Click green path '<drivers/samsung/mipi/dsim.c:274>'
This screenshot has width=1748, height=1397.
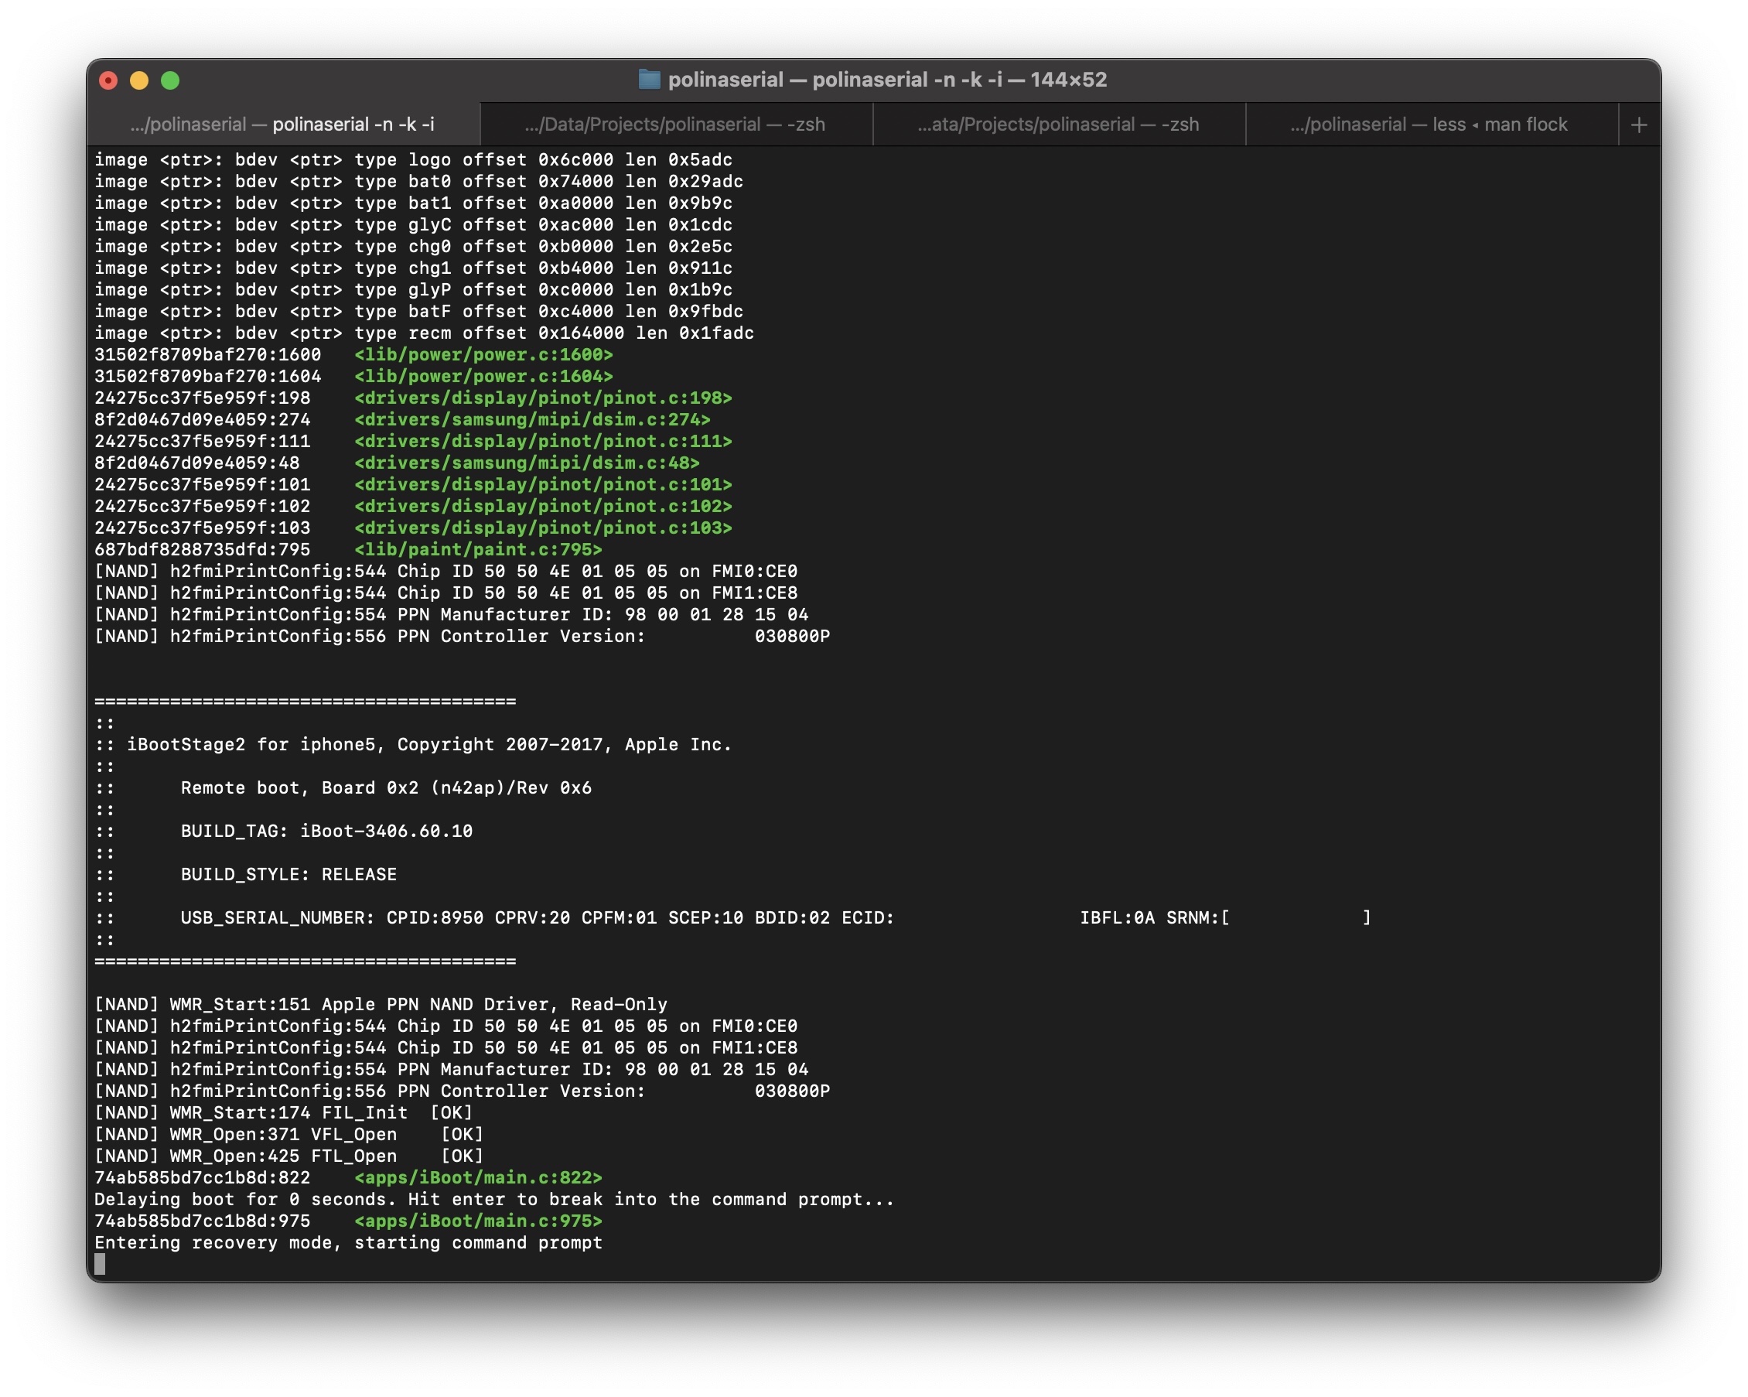click(x=532, y=419)
